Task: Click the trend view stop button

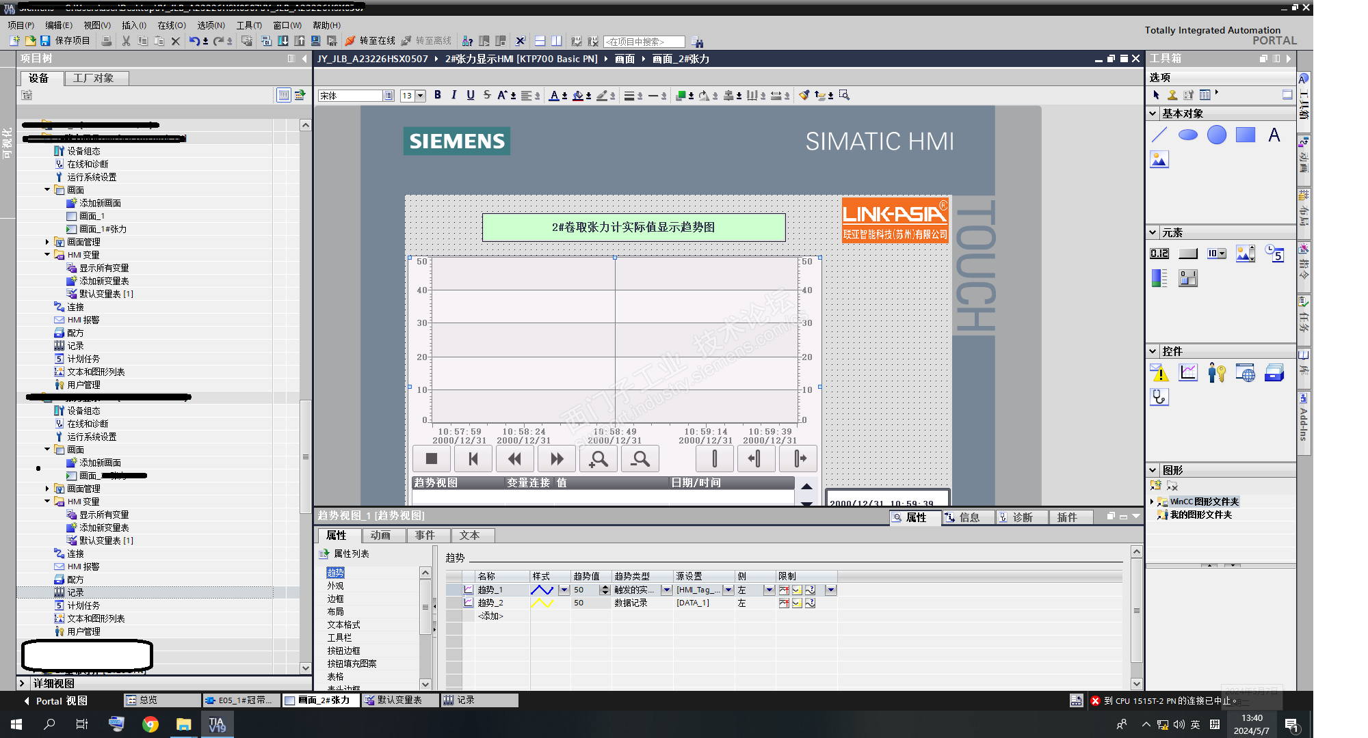Action: pos(431,459)
